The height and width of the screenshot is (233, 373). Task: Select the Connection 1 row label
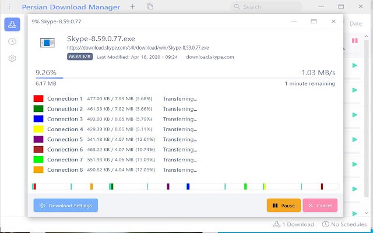point(65,98)
